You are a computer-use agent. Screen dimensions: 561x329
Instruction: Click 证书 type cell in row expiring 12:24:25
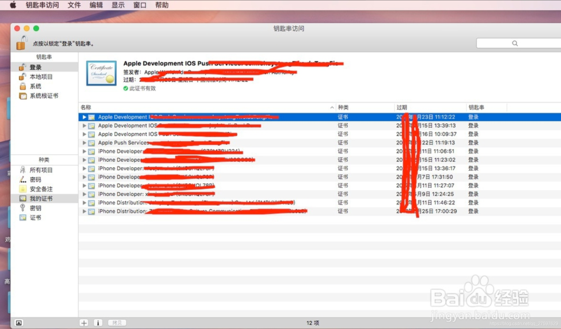click(343, 194)
